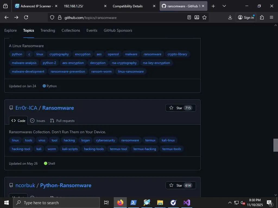
Task: Open Issues tab of Err0r-ICA Ransomware
Action: pos(37,121)
